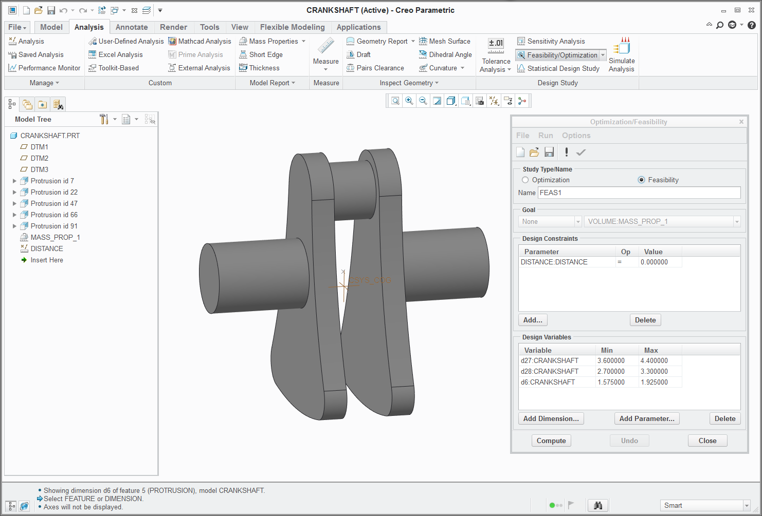Open the Tolerance Analysis tool icon
Viewport: 762px width, 516px height.
(496, 46)
